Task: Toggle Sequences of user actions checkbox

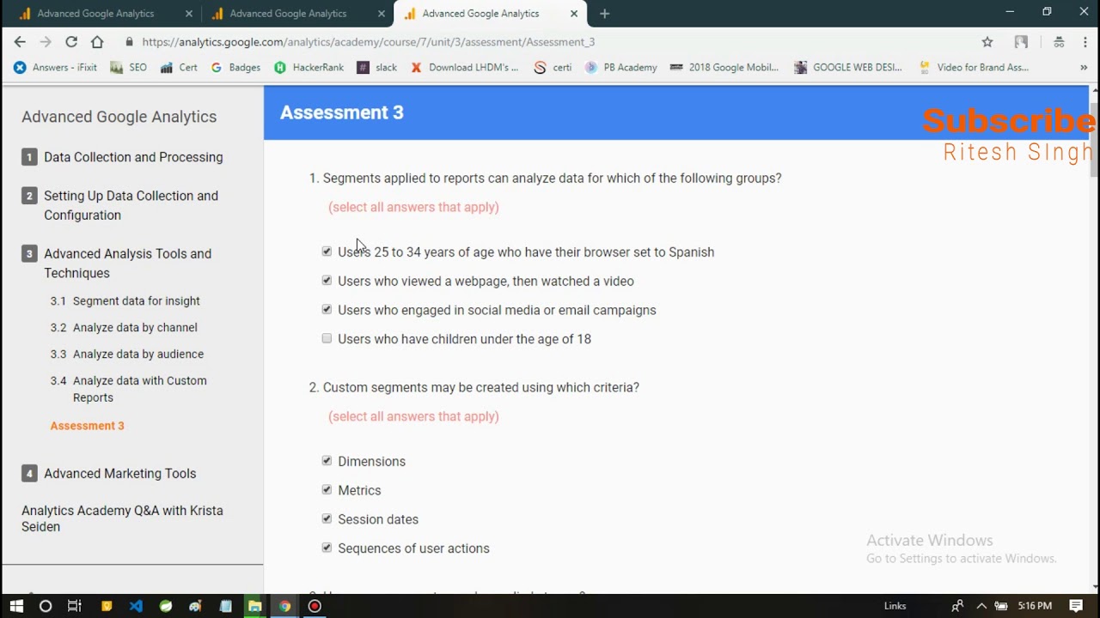Action: pos(327,548)
